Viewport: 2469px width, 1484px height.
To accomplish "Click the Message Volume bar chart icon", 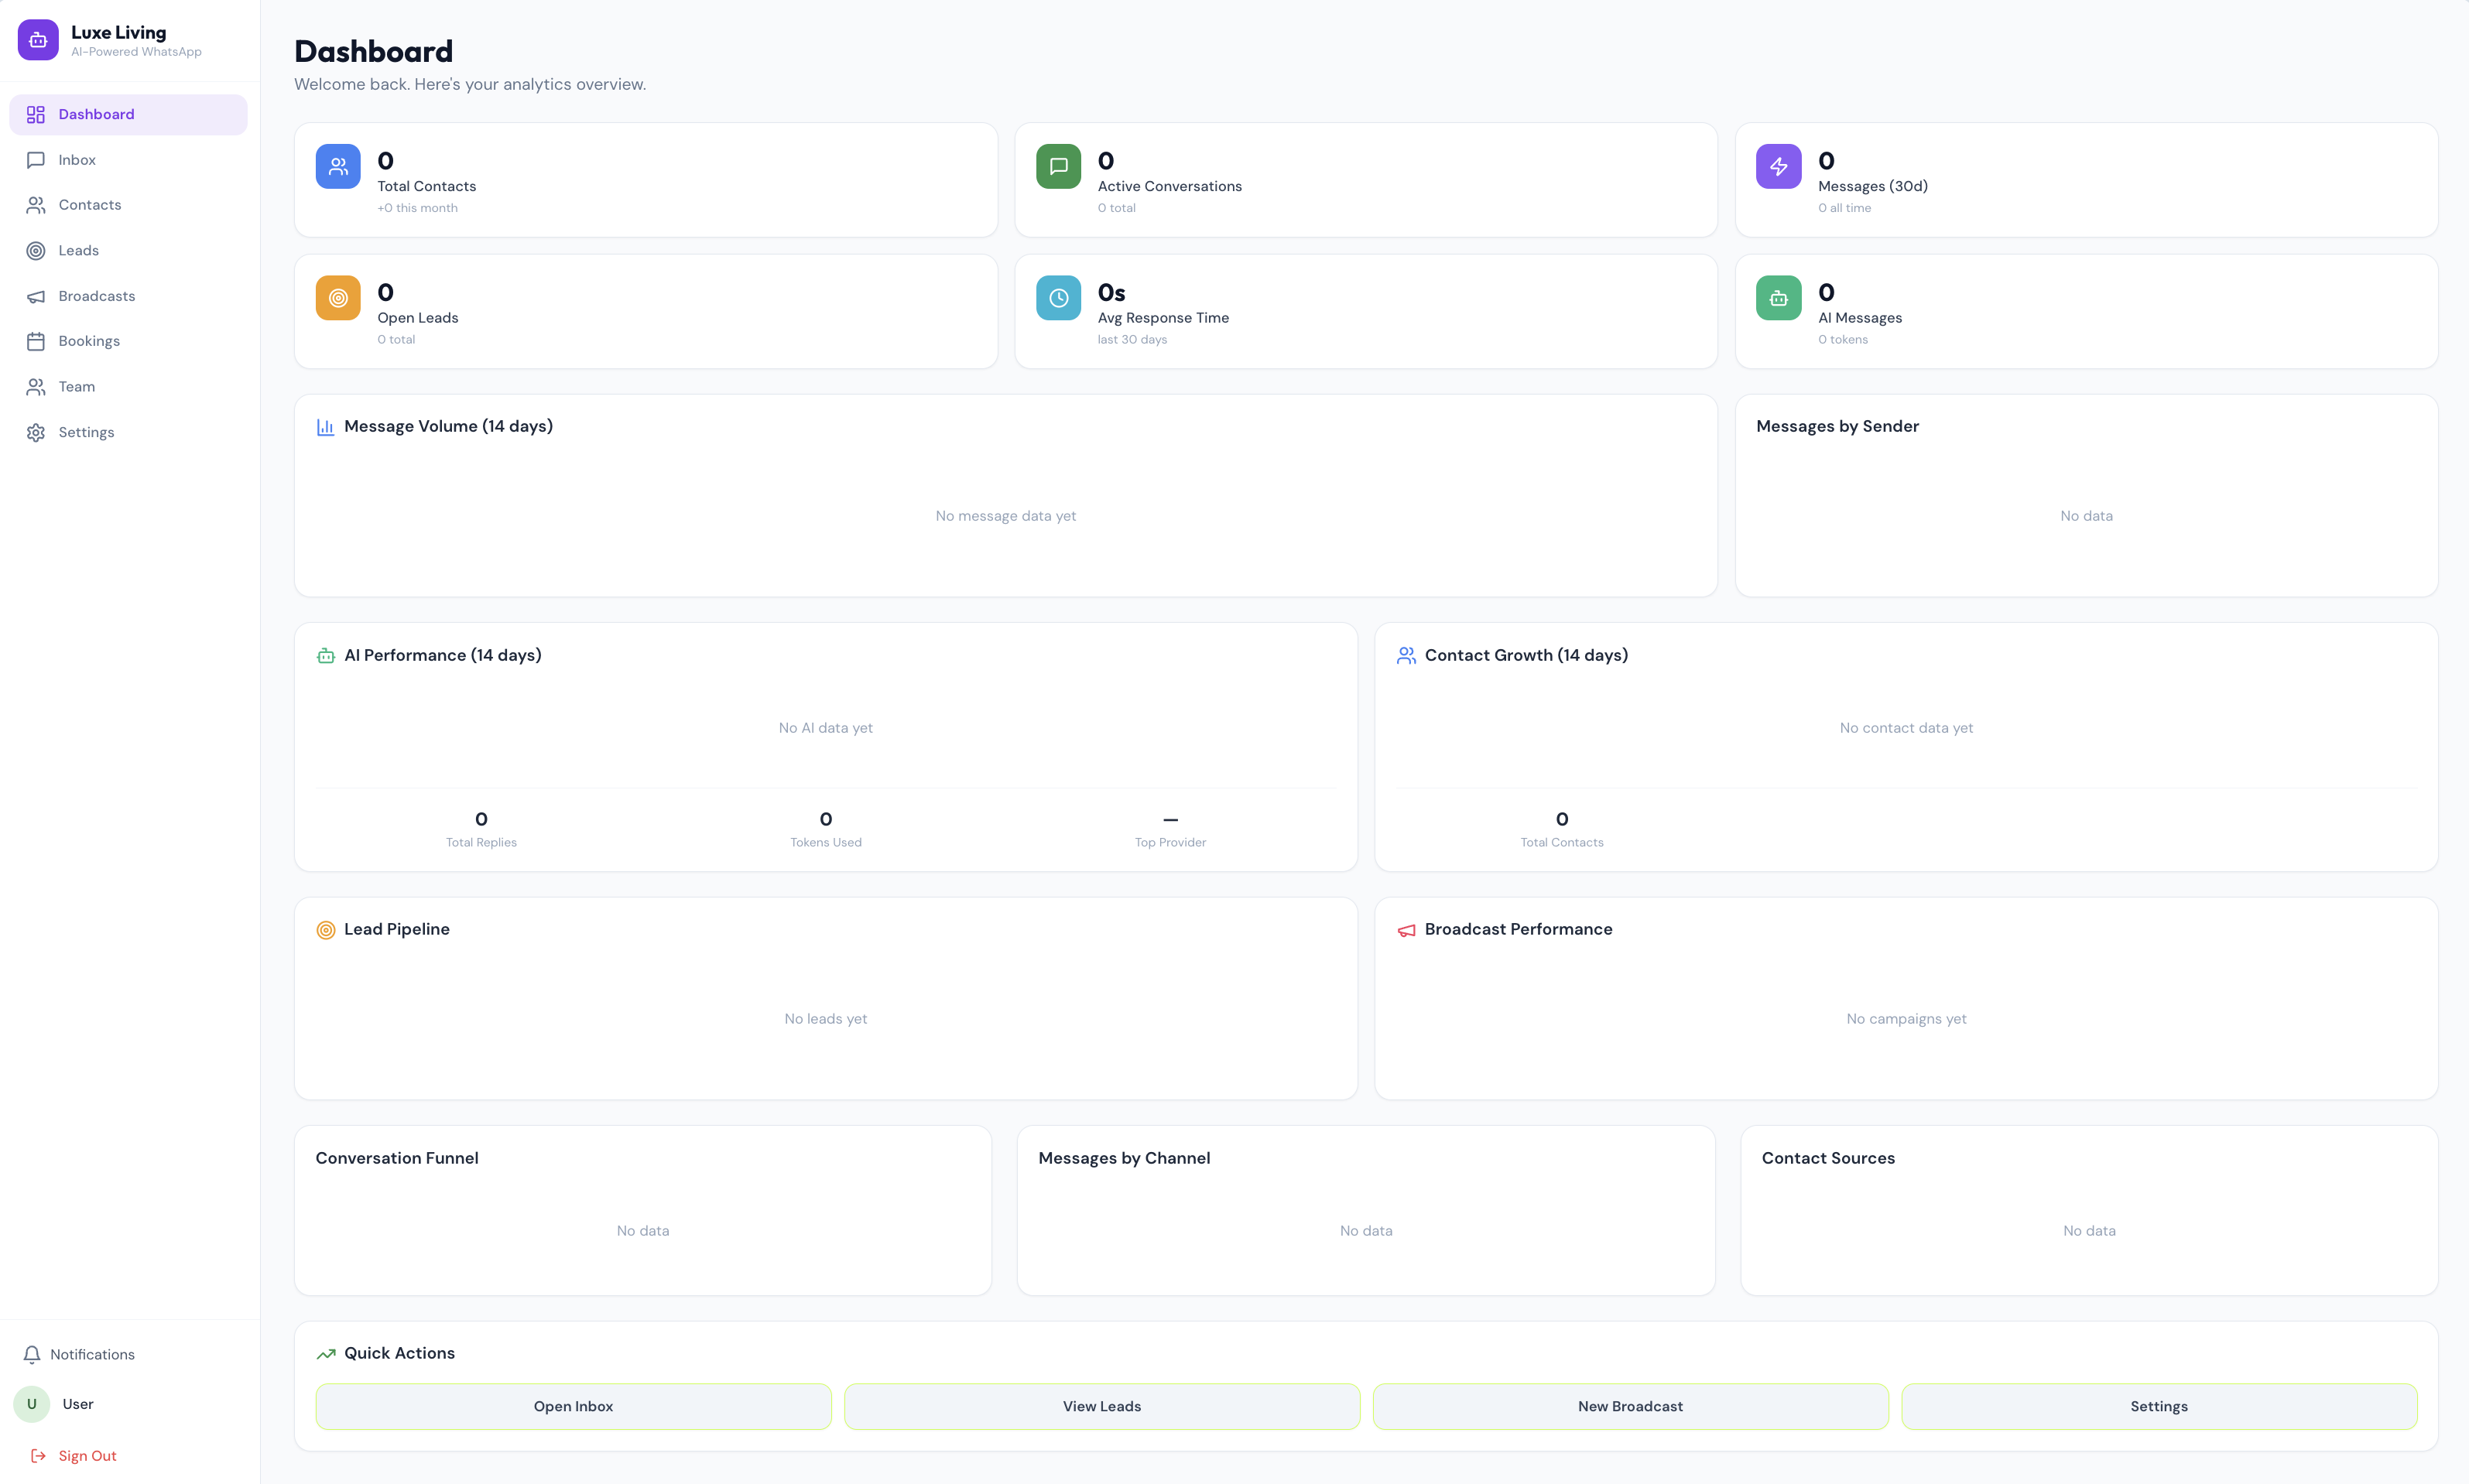I will coord(324,426).
